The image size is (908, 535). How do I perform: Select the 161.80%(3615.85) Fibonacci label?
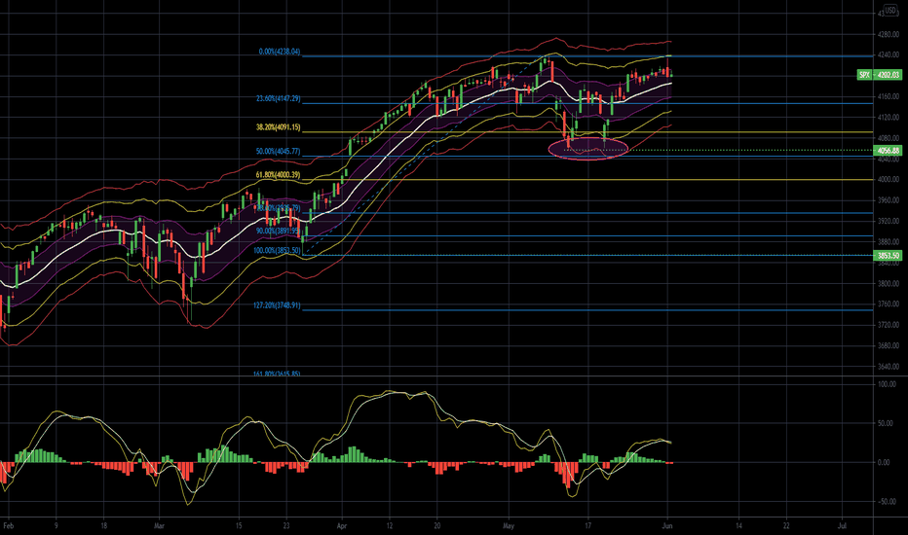tap(278, 374)
